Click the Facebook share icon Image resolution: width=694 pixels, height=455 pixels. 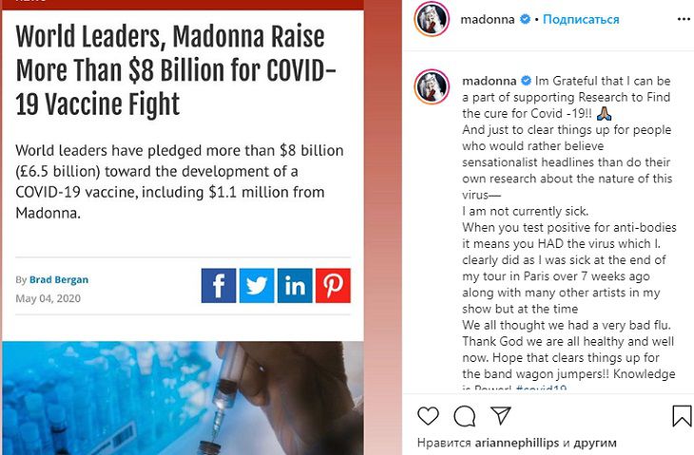[219, 286]
